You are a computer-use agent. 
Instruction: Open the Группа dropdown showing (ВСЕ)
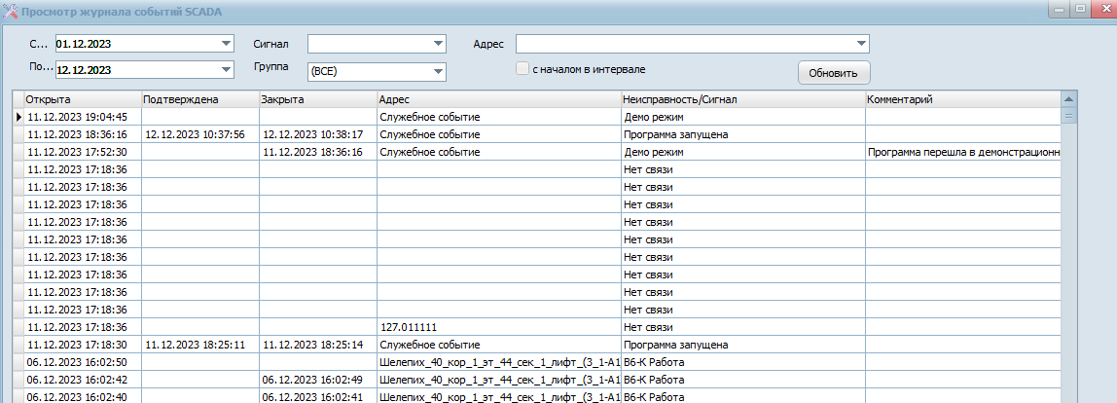(437, 71)
